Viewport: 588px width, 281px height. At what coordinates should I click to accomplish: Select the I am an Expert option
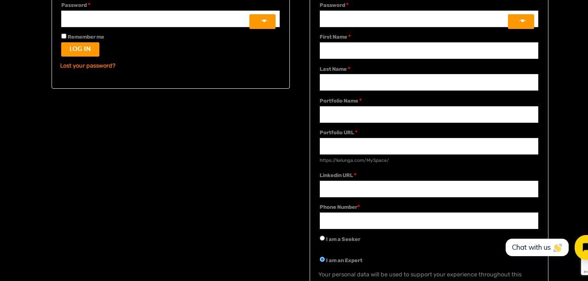322,259
